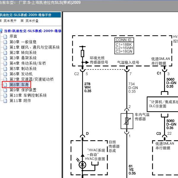Click the page icon next to 第0章
Viewport: 178px width, 178px height.
point(5,42)
